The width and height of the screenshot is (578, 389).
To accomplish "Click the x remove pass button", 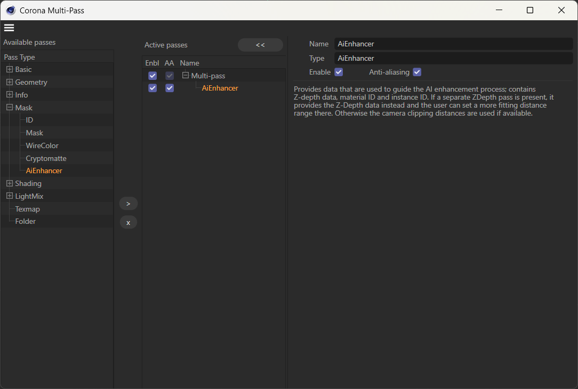I will pos(129,223).
